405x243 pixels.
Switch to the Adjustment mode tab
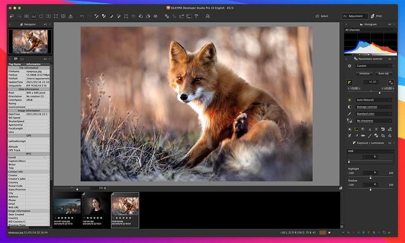coord(354,16)
